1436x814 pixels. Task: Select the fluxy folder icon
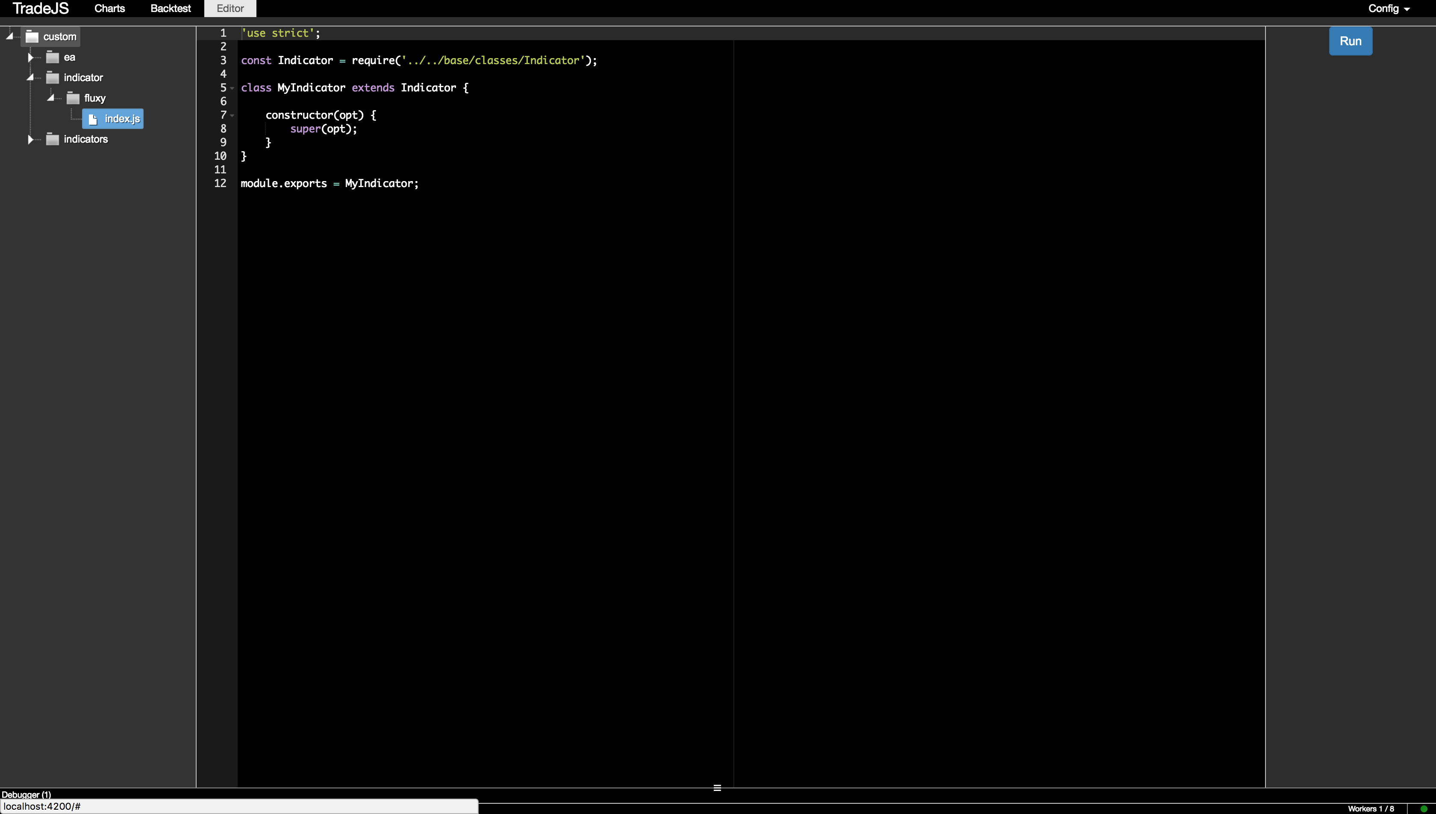[x=73, y=98]
